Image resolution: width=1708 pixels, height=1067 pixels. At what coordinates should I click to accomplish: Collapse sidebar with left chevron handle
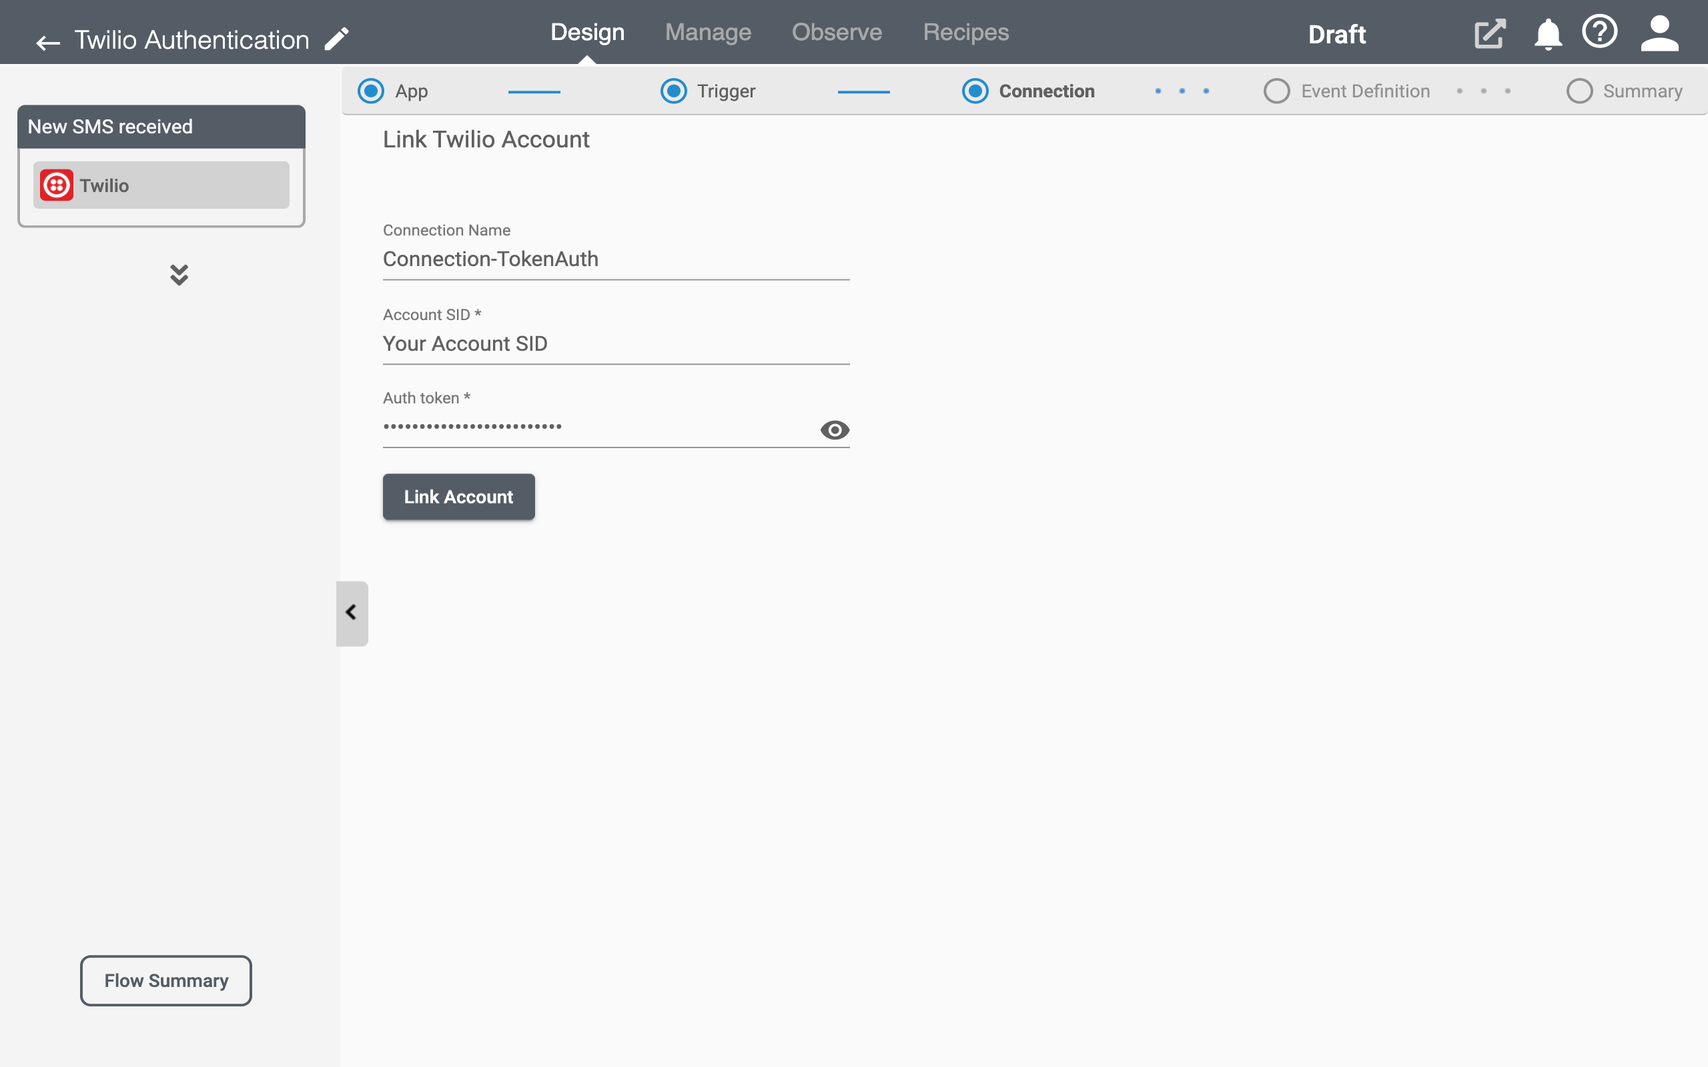[x=352, y=613]
